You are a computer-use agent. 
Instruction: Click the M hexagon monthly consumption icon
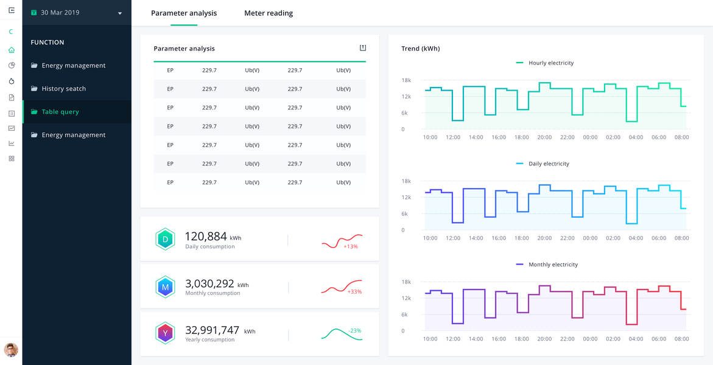click(165, 287)
